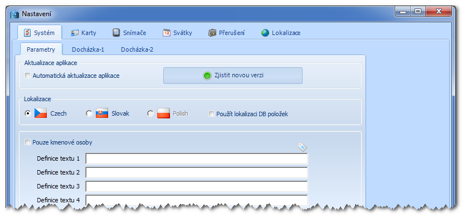Viewport: 462px width, 219px height.
Task: Click the Systém tab checklist icon
Action: click(x=27, y=33)
